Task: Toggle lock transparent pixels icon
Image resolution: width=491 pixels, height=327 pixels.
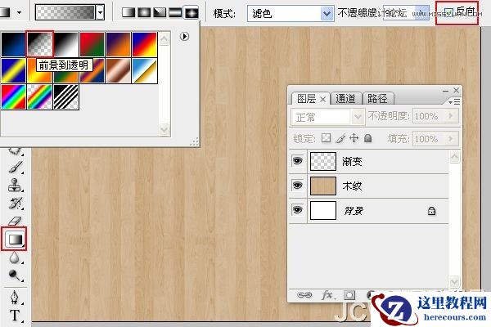Action: click(326, 138)
